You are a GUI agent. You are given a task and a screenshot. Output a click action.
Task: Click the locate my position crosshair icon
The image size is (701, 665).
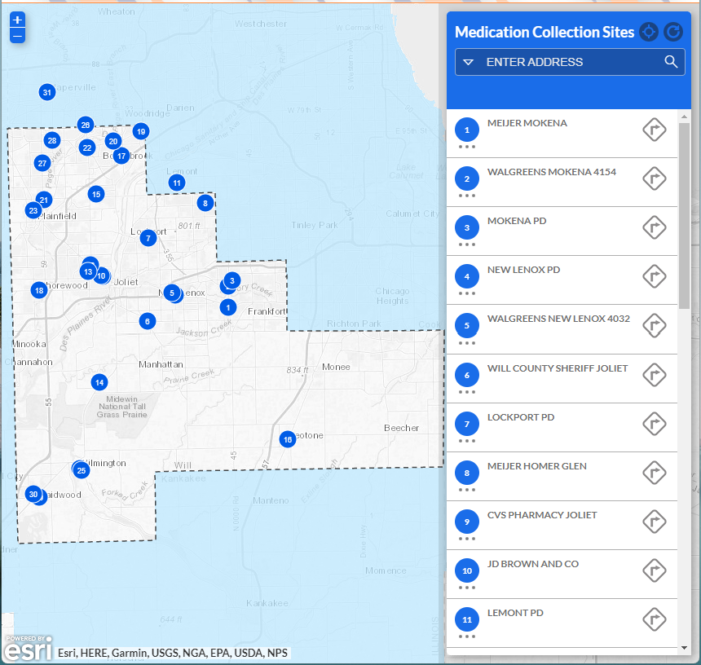pos(648,32)
